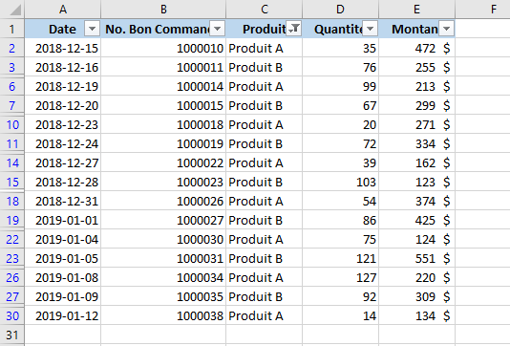Select date cell 2019-01-12
The height and width of the screenshot is (346, 510).
(63, 315)
